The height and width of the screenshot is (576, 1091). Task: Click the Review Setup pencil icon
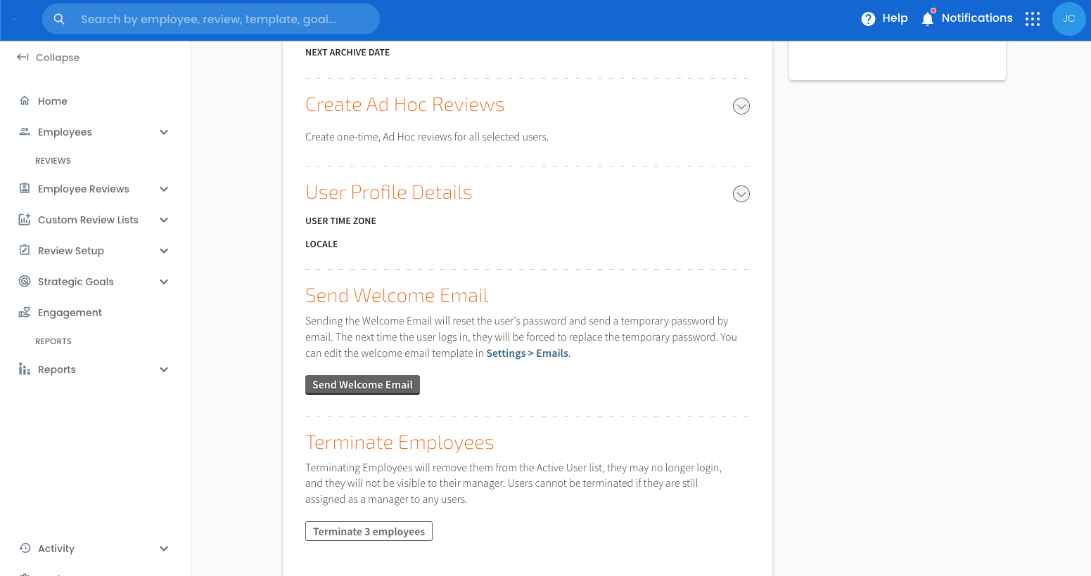click(25, 250)
